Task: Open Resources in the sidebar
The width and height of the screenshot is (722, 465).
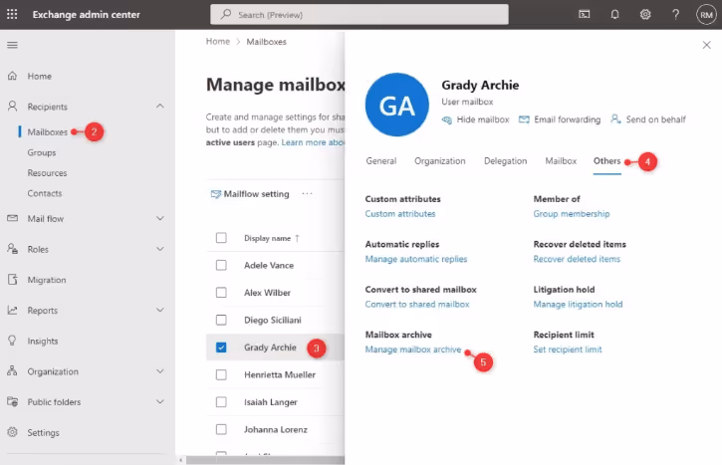Action: (47, 173)
